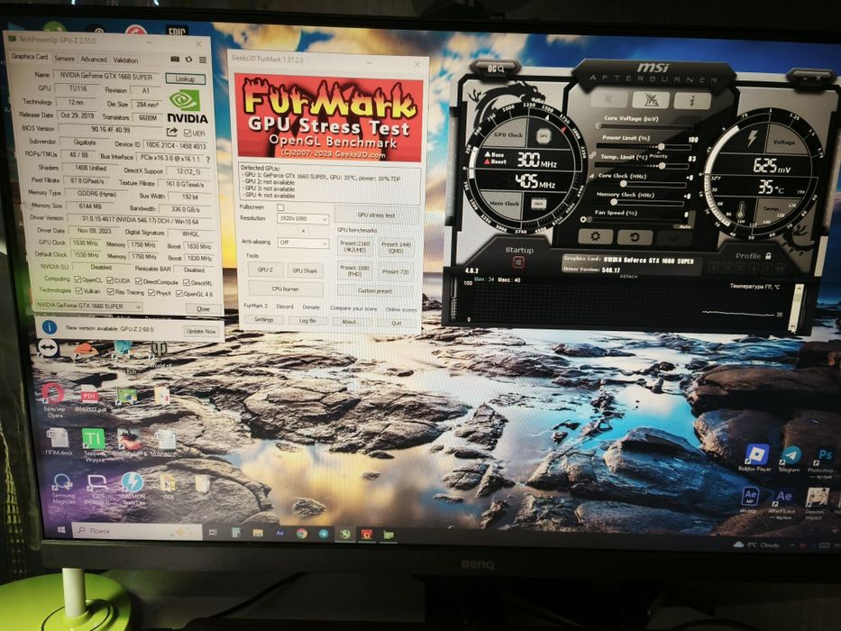841x631 pixels.
Task: Toggle the CUDA checkbox
Action: 110,280
